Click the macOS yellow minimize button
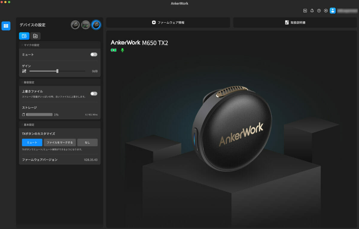 coord(5,2)
